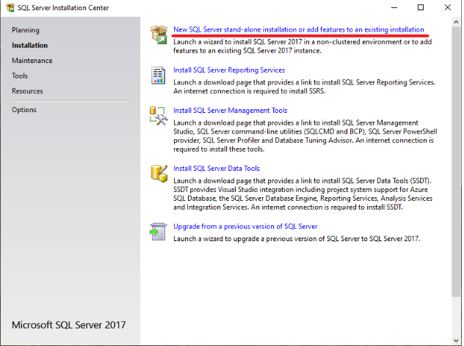Open the Options section
This screenshot has width=464, height=346.
tap(24, 110)
